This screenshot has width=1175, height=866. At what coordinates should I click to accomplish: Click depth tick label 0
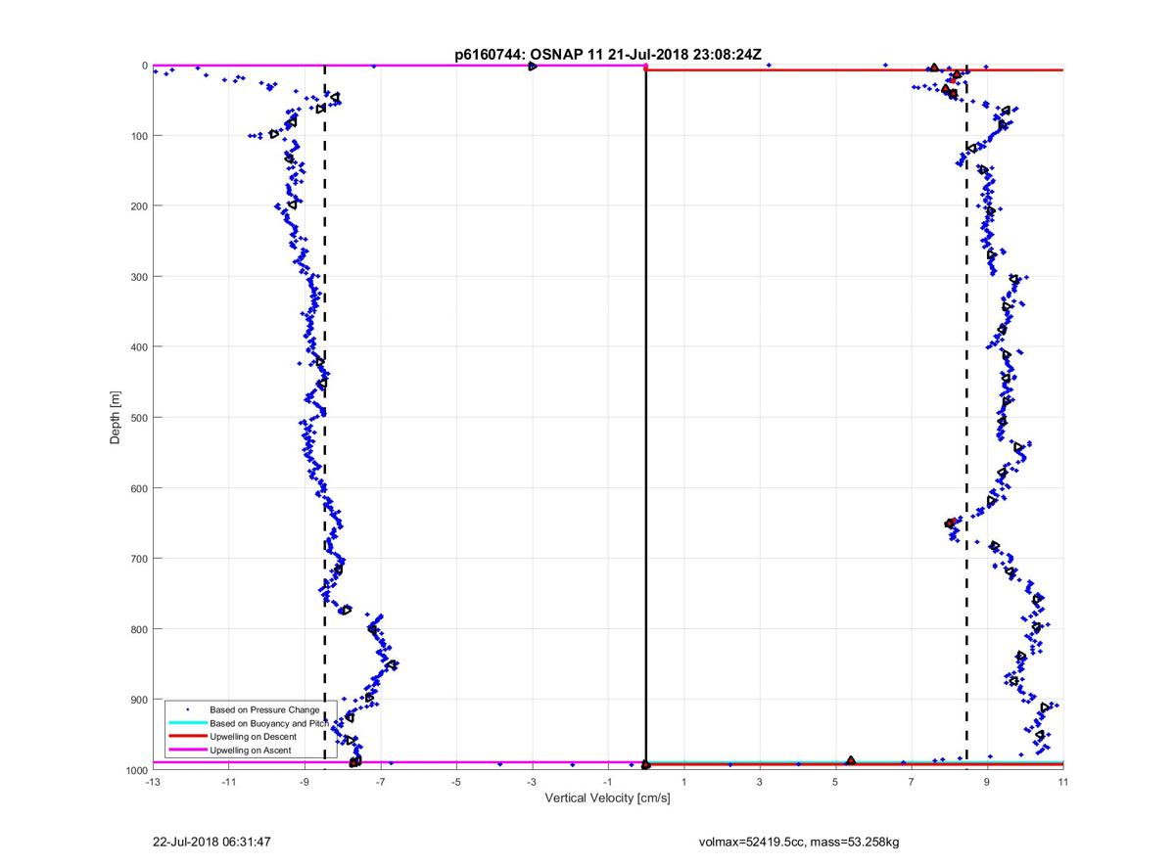pyautogui.click(x=145, y=66)
